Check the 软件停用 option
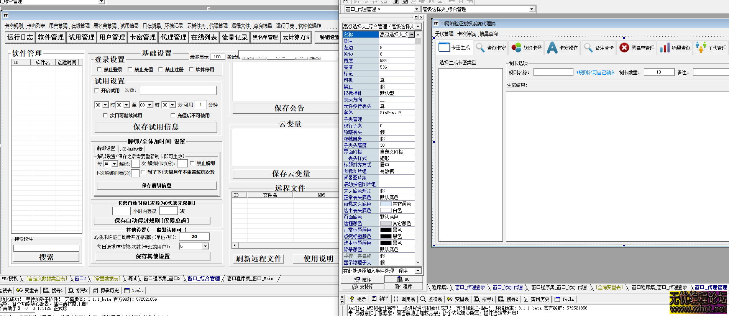The width and height of the screenshot is (729, 316). (x=191, y=69)
